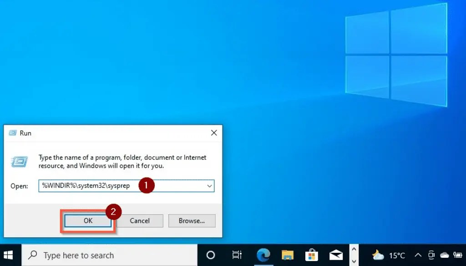Click the OneDrive cloud tray icon

444,255
